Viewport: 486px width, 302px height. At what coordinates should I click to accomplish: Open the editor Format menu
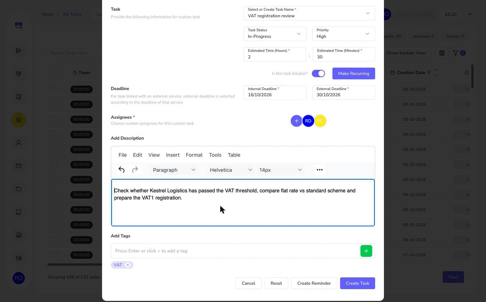pos(194,155)
